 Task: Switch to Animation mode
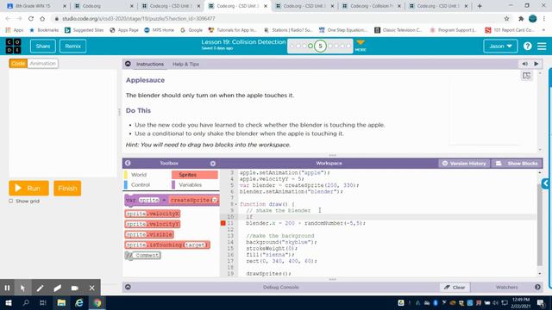tap(42, 63)
